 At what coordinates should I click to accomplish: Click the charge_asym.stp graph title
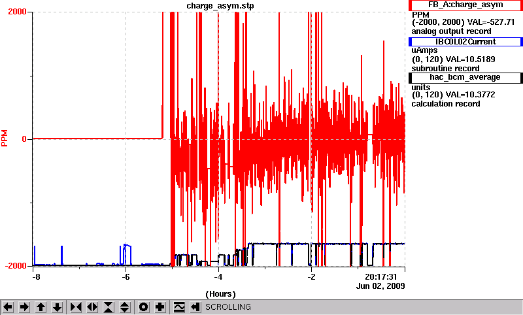click(220, 6)
